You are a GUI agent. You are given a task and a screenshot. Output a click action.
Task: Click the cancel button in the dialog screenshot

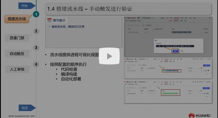click(182, 51)
